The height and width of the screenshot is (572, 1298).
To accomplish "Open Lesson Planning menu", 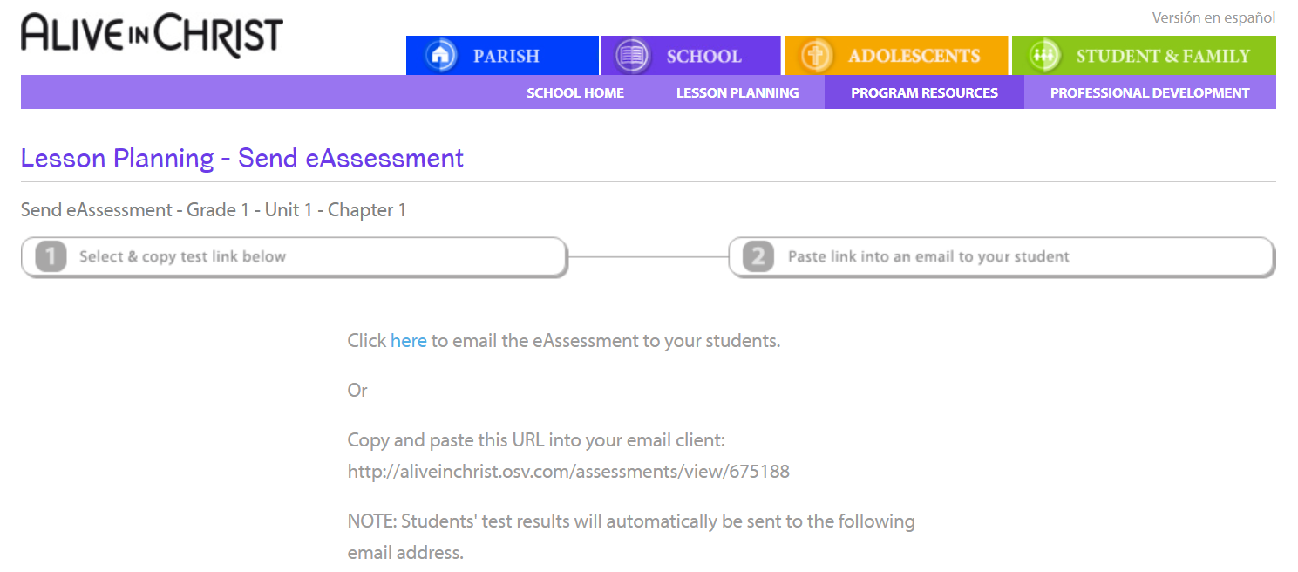I will tap(737, 92).
